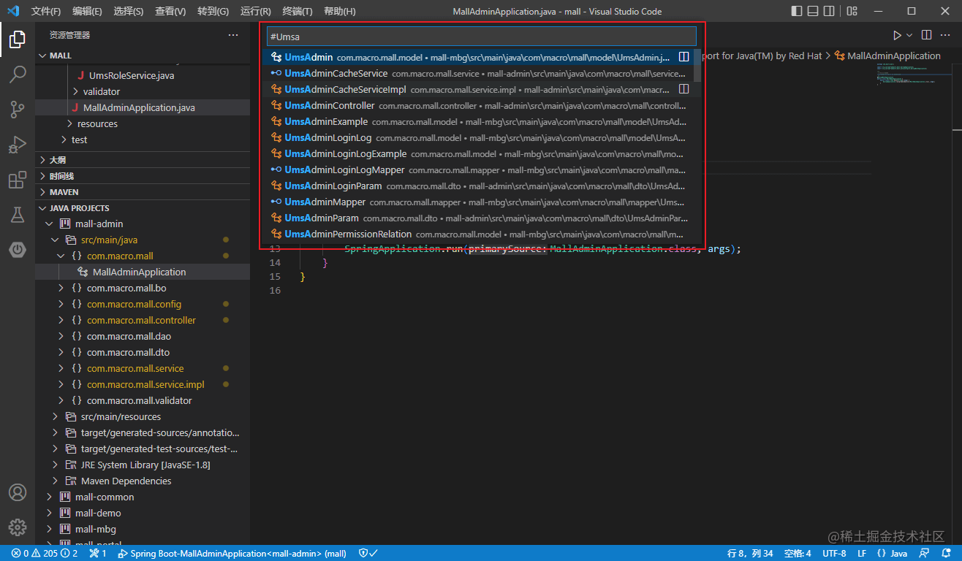
Task: Open UmsRoleService.java in explorer
Action: click(143, 75)
